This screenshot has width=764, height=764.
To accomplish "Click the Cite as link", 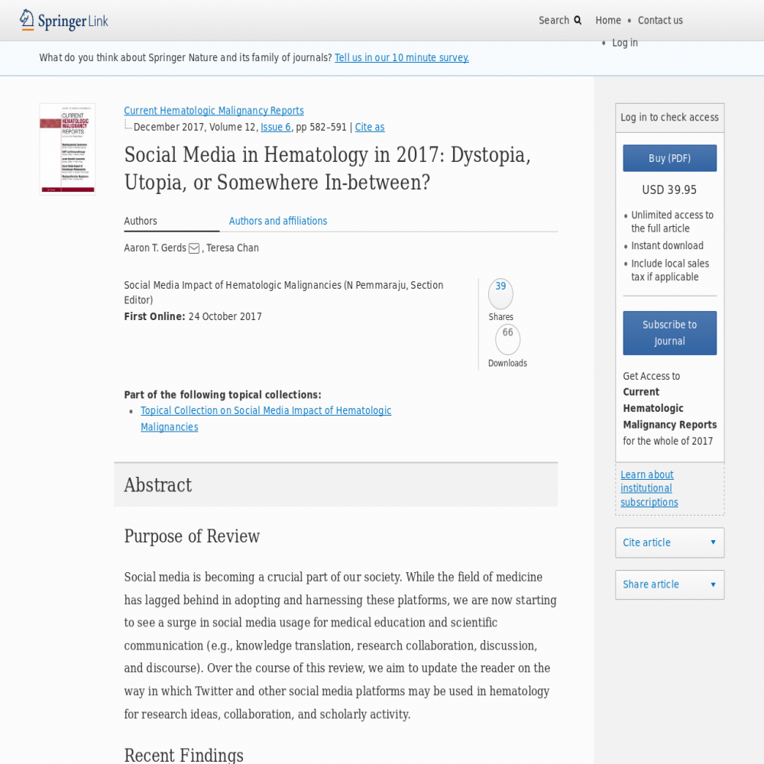I will 370,127.
